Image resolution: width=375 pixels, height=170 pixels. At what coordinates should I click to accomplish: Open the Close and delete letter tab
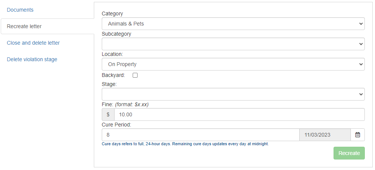point(33,43)
